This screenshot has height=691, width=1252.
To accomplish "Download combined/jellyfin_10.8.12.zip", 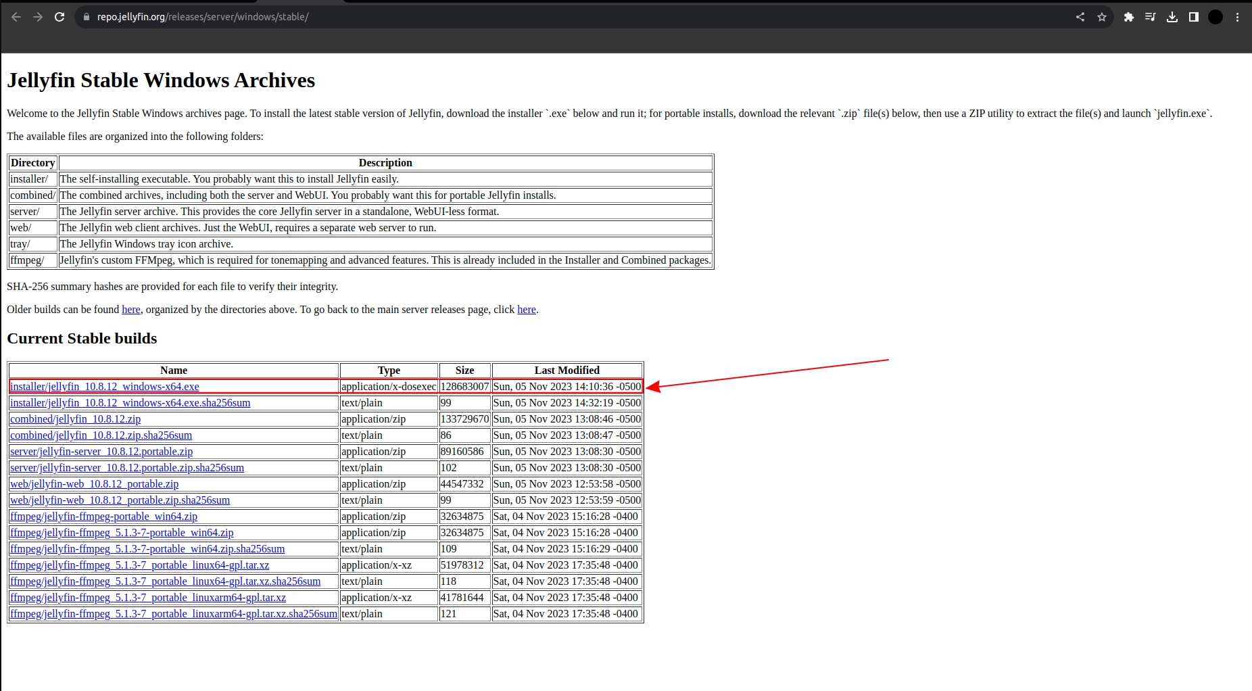I will click(75, 419).
